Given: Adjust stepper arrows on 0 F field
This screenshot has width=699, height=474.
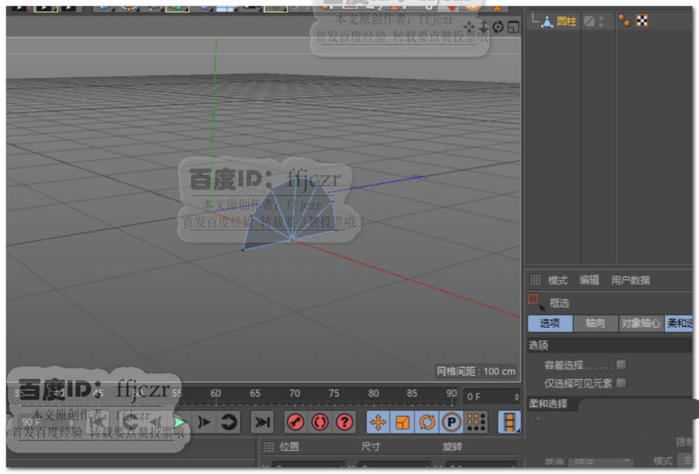Looking at the screenshot, I should [x=517, y=397].
